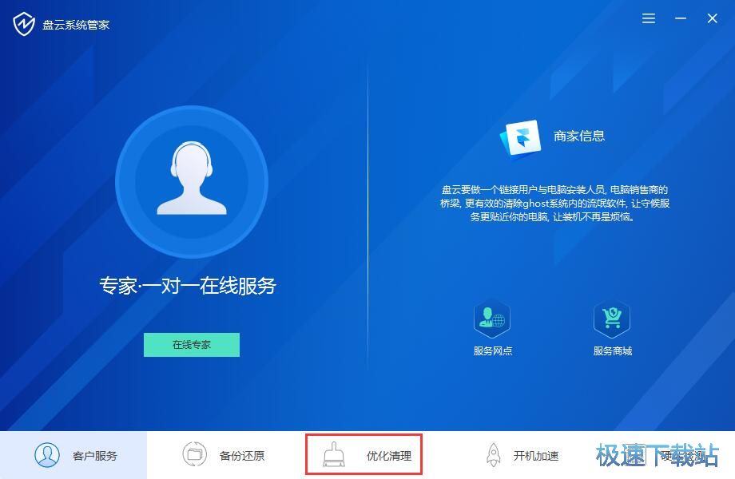
Task: Click the 备份还原 label in bottom bar
Action: pos(242,455)
